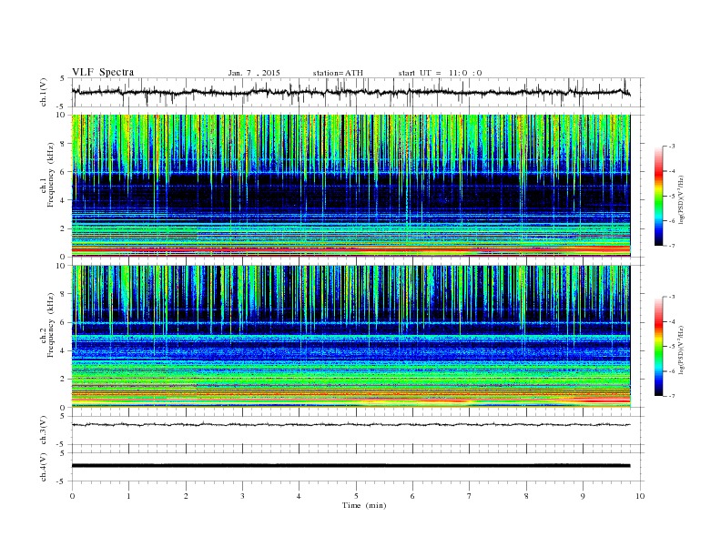Click the ch.1 voltage waveform trace
Screen dimensions: 721x557
click(351, 92)
